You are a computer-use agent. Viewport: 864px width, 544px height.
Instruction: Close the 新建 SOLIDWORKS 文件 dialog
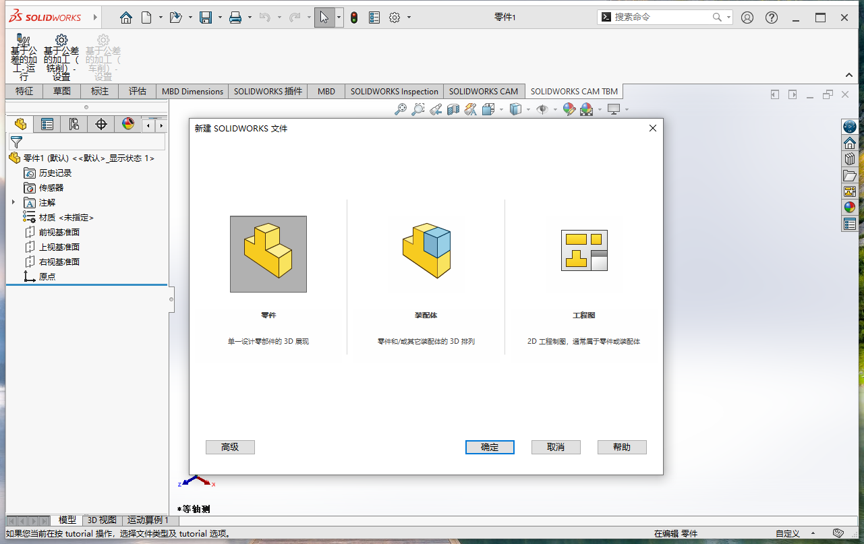point(652,128)
